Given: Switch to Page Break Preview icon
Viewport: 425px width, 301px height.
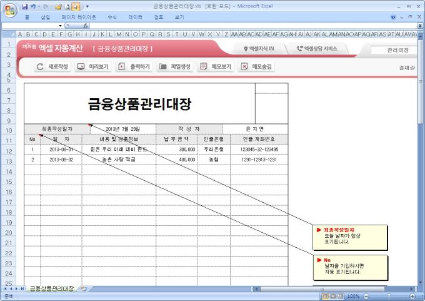Looking at the screenshot, I should tap(340, 297).
